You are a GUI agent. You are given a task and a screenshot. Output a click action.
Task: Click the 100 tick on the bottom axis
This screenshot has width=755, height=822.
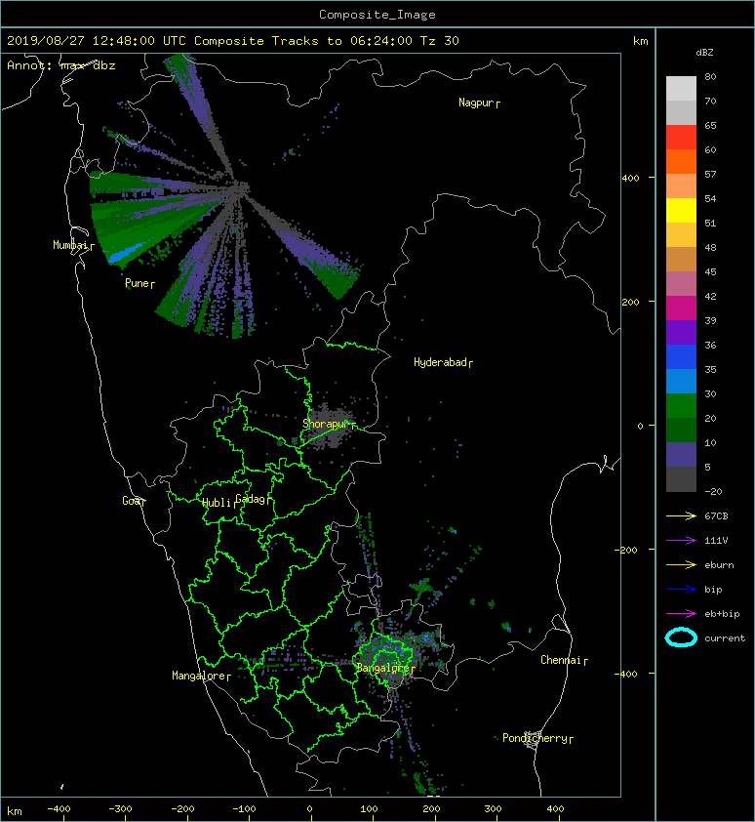point(370,809)
